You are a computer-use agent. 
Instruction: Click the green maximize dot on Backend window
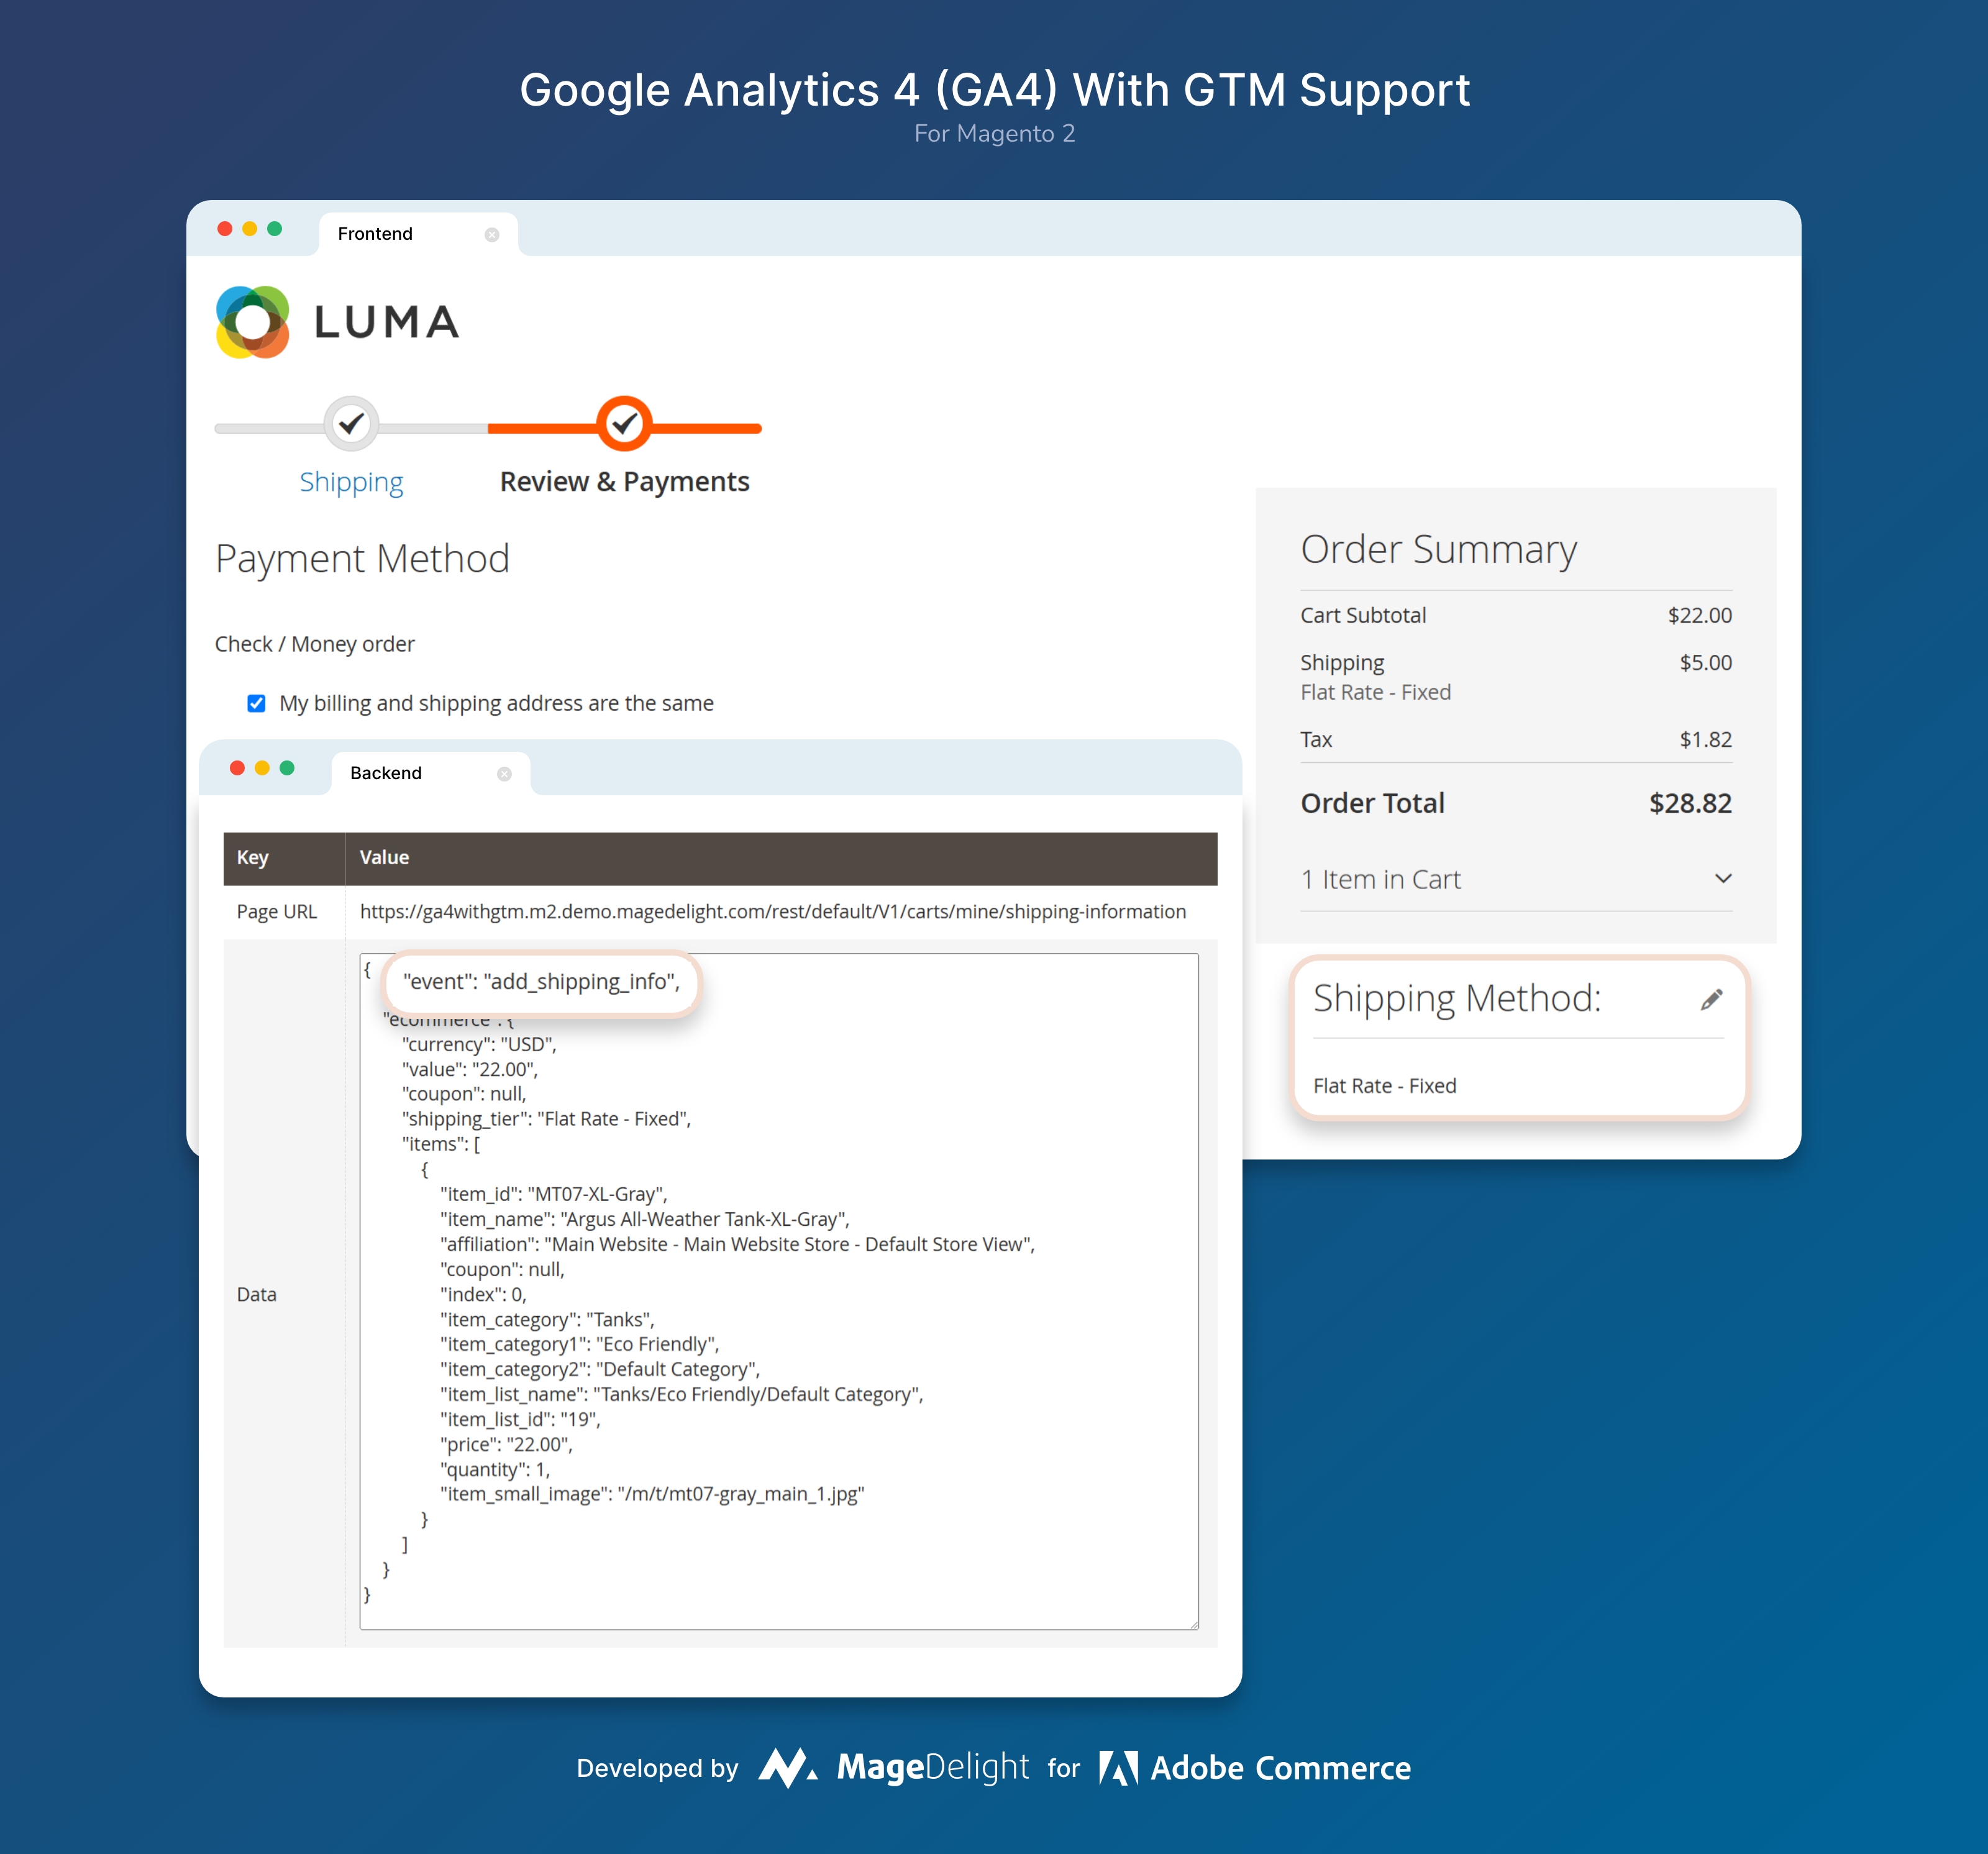tap(287, 768)
